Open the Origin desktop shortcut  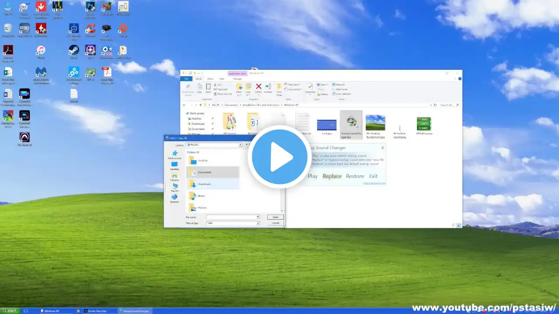coord(123,30)
